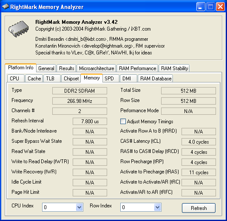This screenshot has height=221, width=227.
Task: Open the CPU Index dropdown
Action: (x=79, y=207)
